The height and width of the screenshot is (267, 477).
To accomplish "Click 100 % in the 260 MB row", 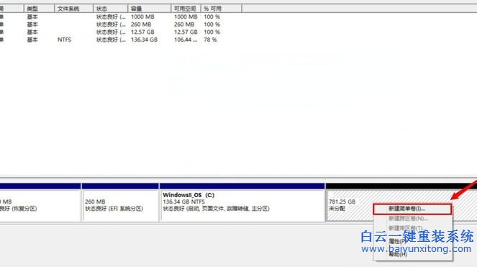I will click(212, 24).
